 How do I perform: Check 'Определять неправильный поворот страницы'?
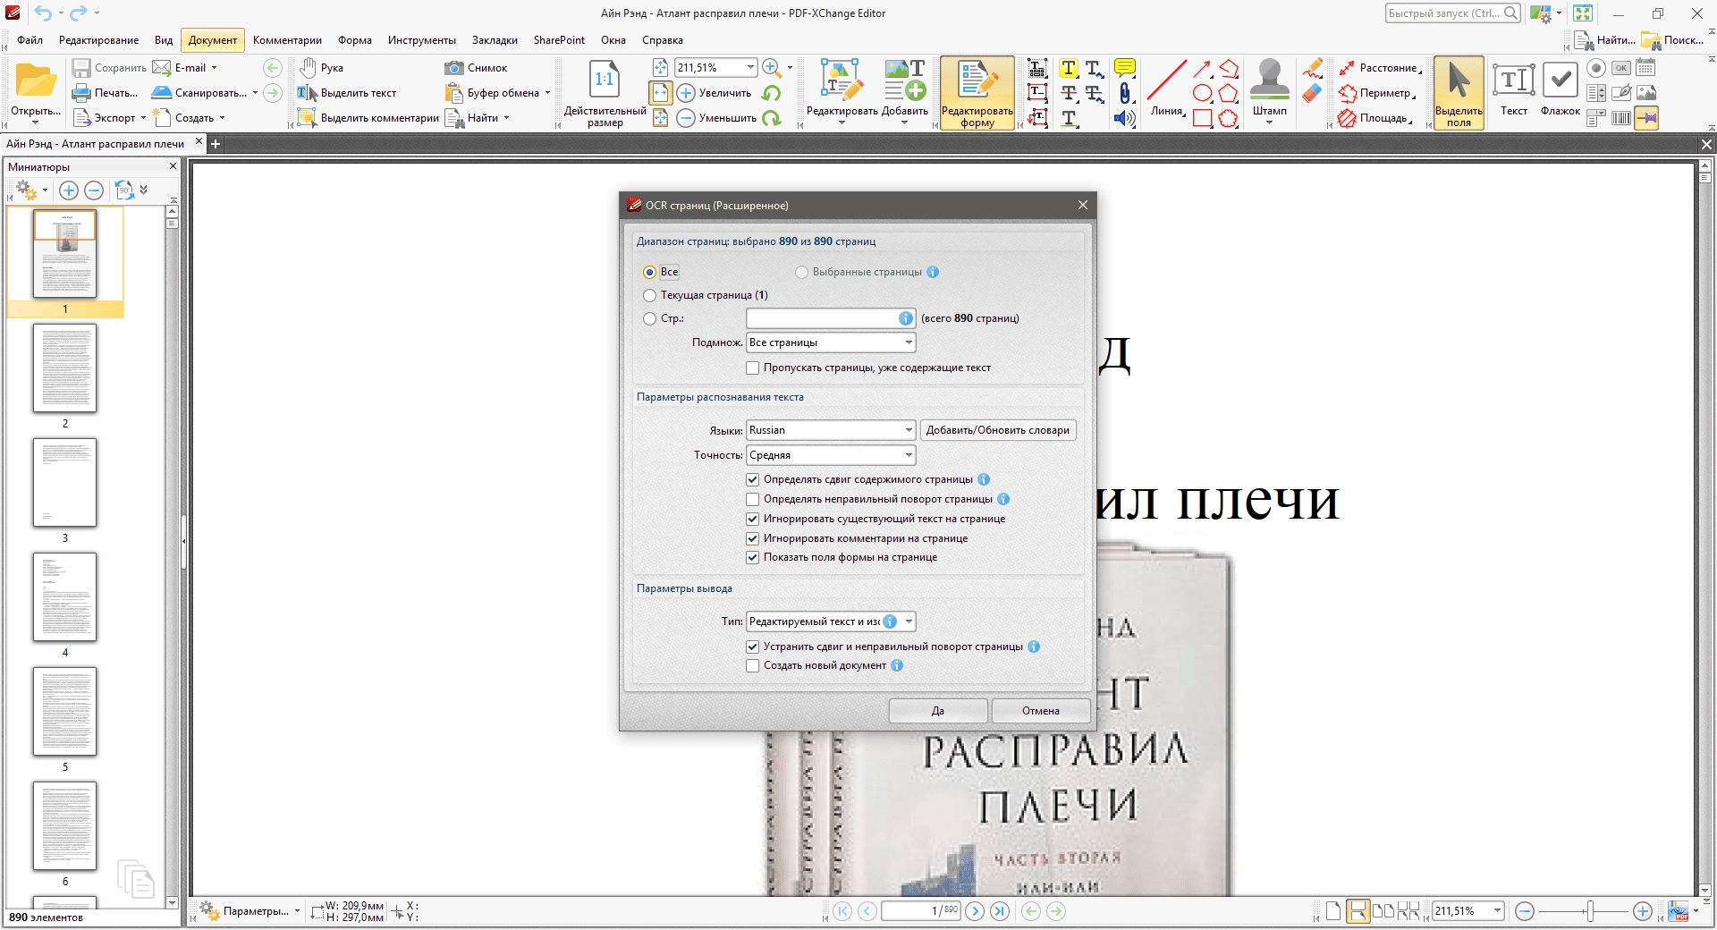pos(752,499)
